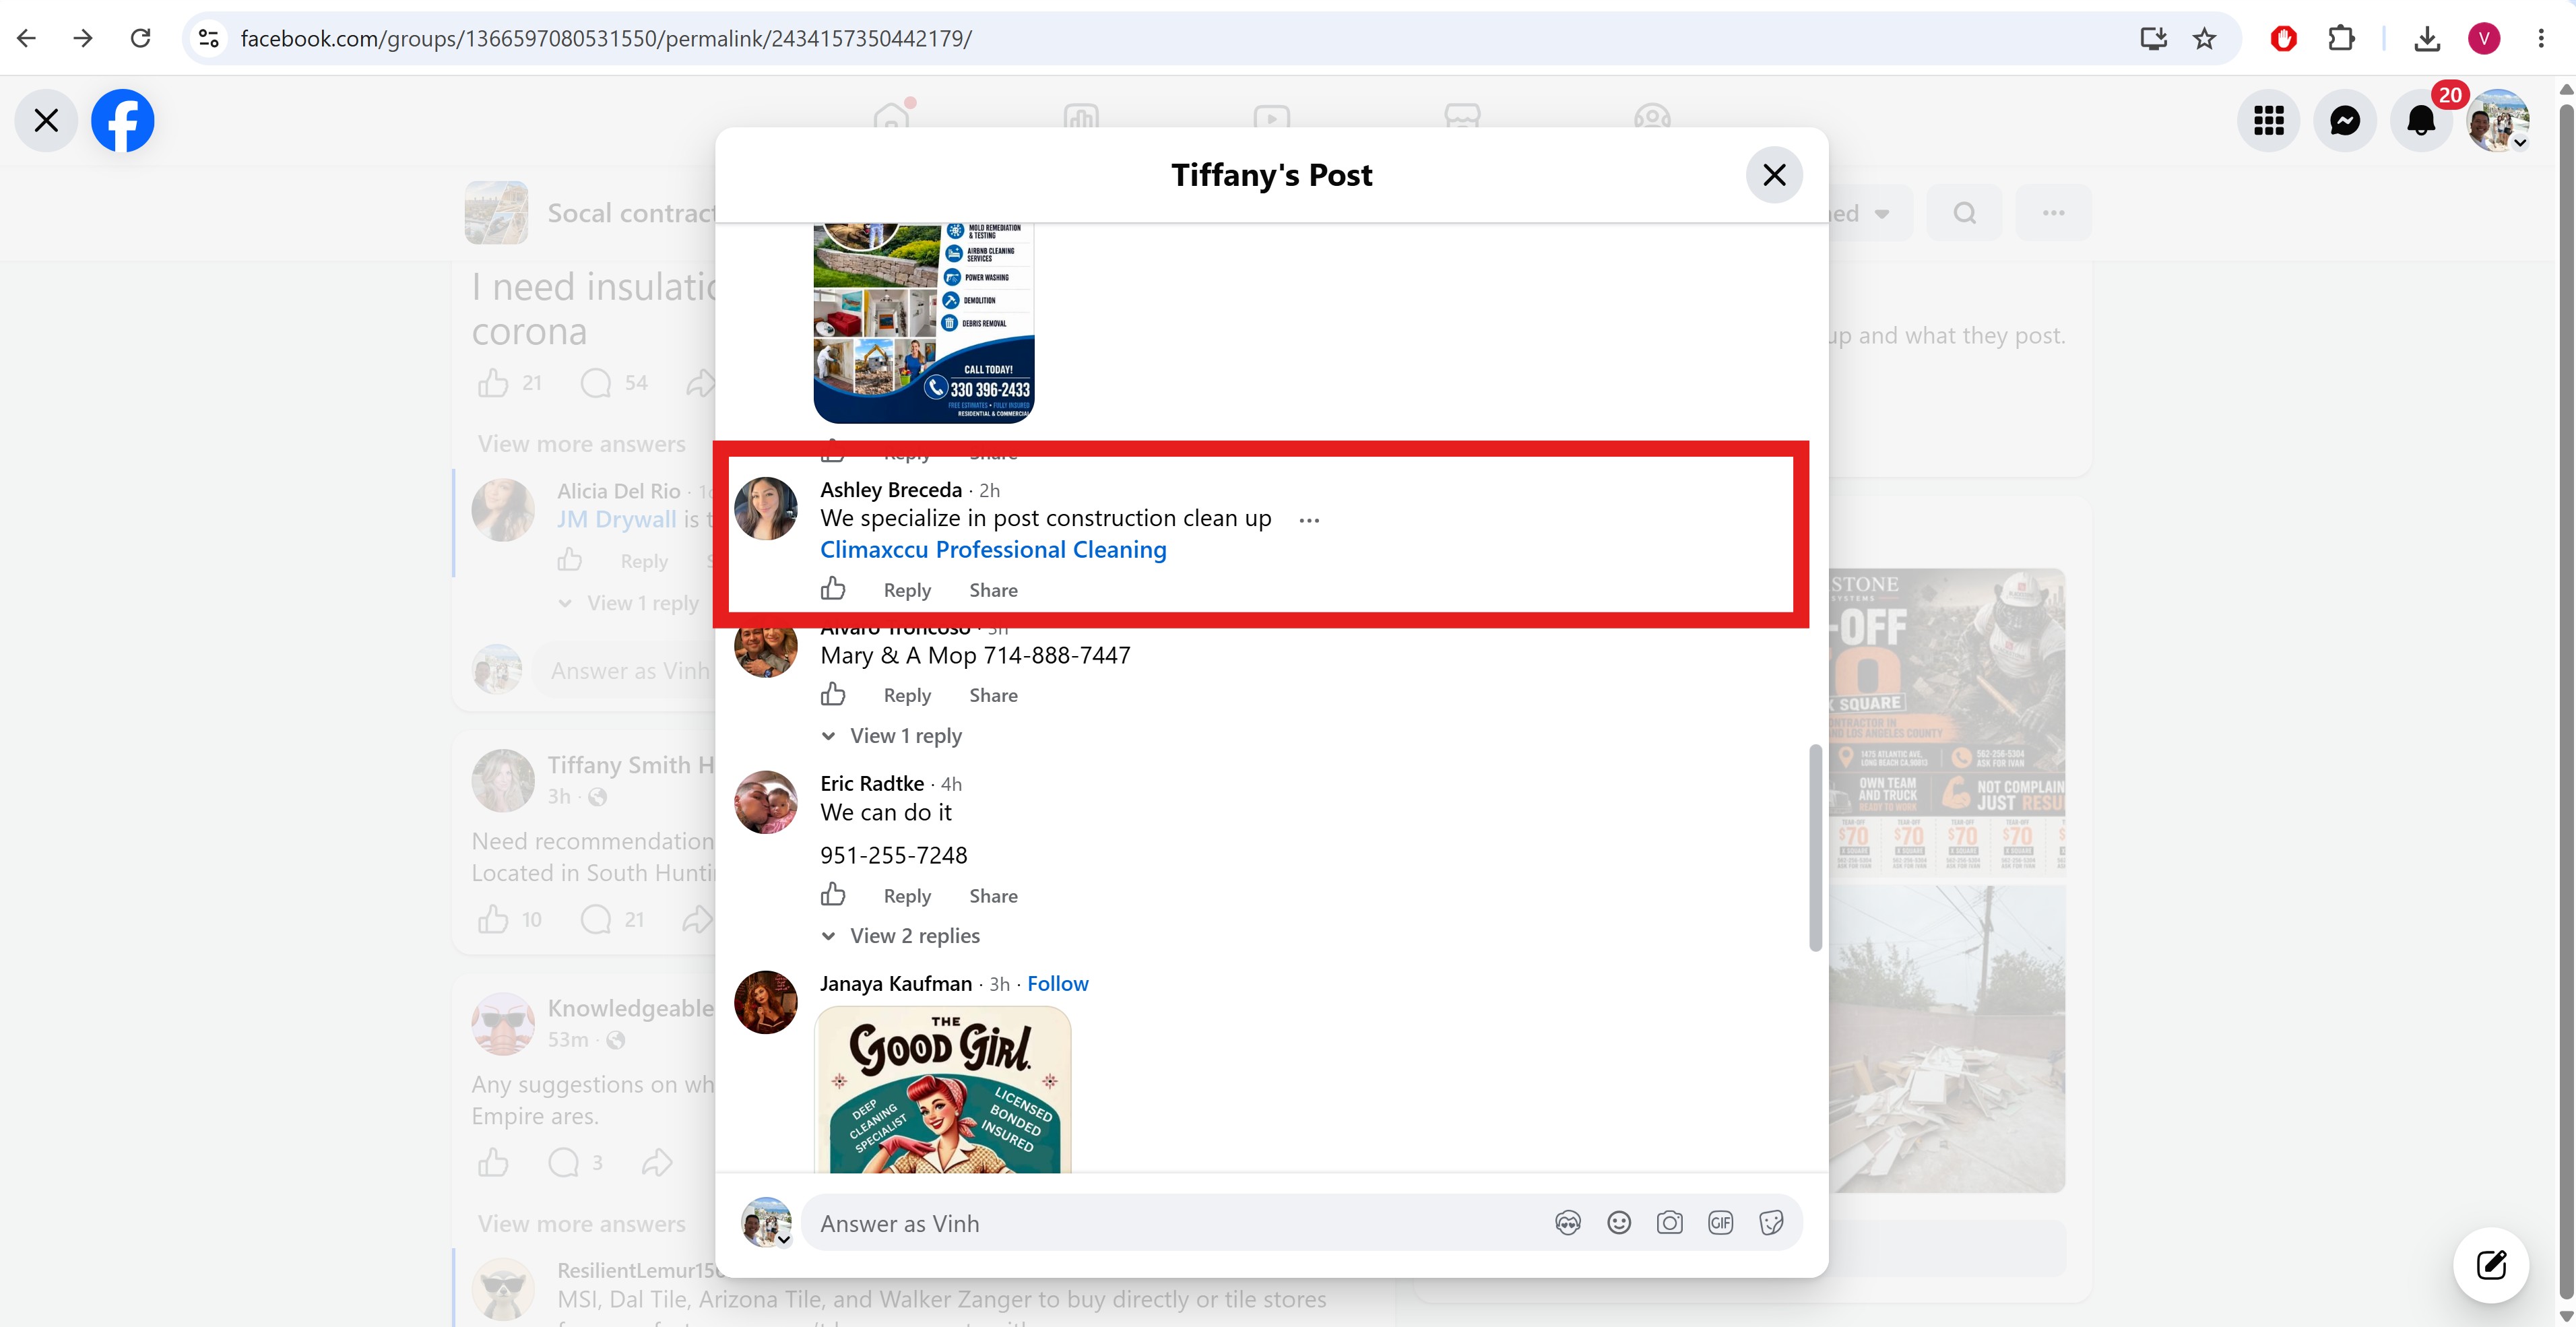Close Tiffany's Post dialog
This screenshot has height=1327, width=2576.
[x=1774, y=175]
